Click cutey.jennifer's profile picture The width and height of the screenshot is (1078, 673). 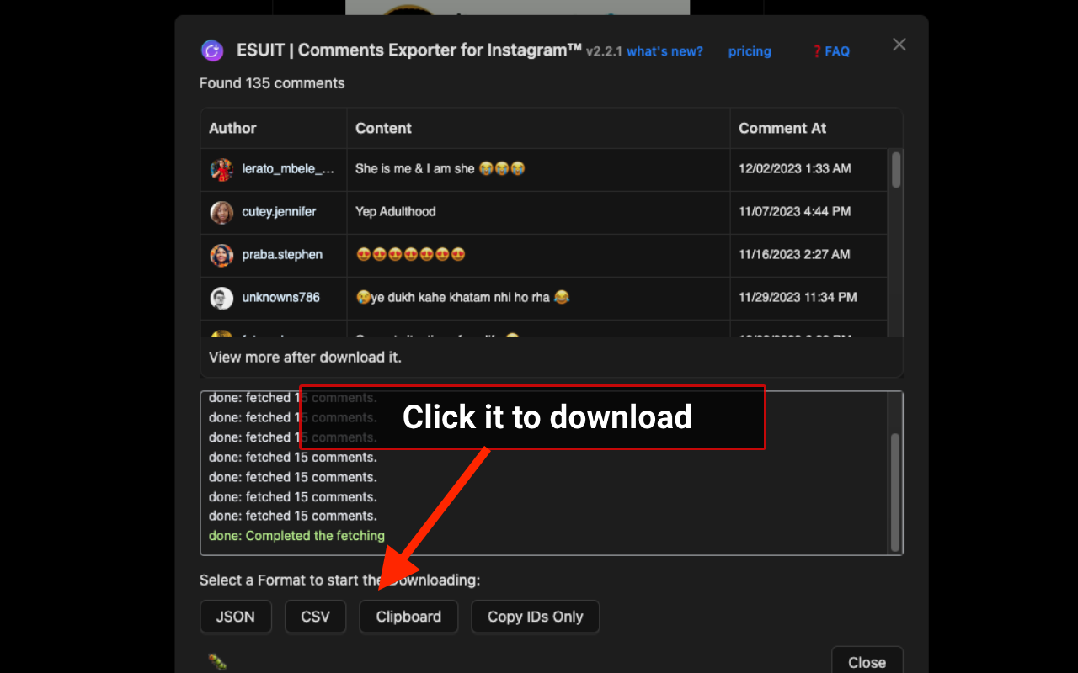pos(221,212)
